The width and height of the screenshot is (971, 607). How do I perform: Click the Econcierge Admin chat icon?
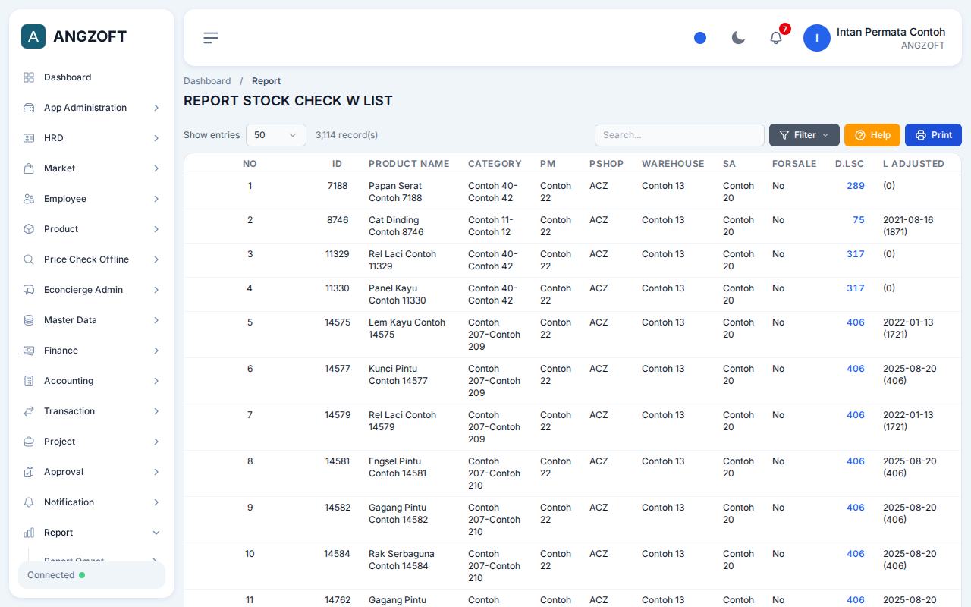[x=29, y=290]
